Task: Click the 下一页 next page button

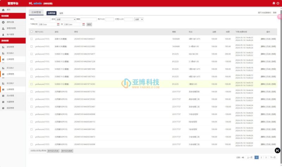Action: tap(272, 157)
